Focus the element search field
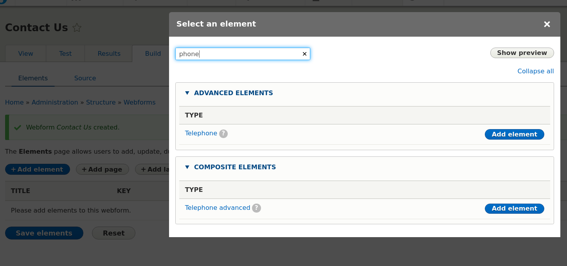This screenshot has height=266, width=567. coord(239,54)
